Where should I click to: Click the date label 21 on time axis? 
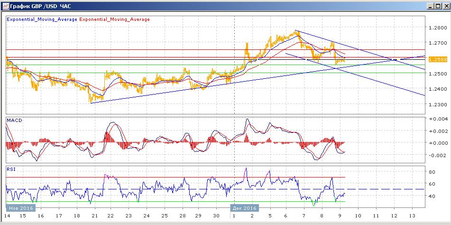click(93, 216)
